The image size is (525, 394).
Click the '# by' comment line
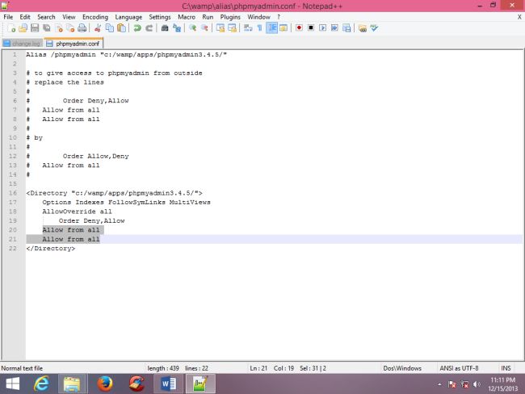coord(35,137)
